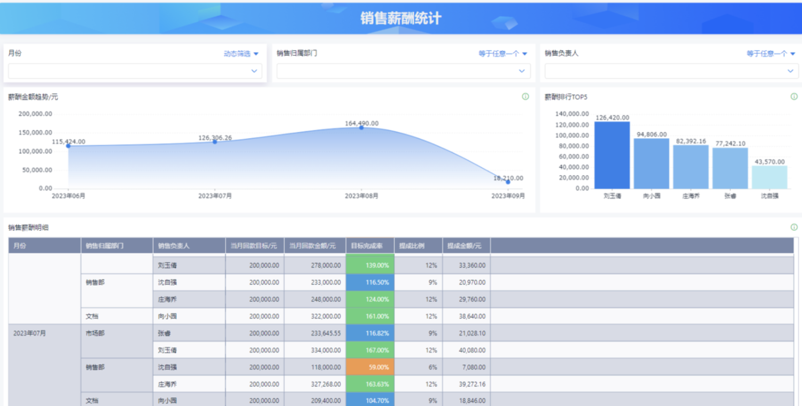Click 20,970.00 commission cell
This screenshot has height=406, width=802.
(466, 282)
